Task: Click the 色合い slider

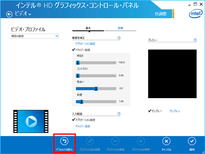Action: [x=96, y=89]
